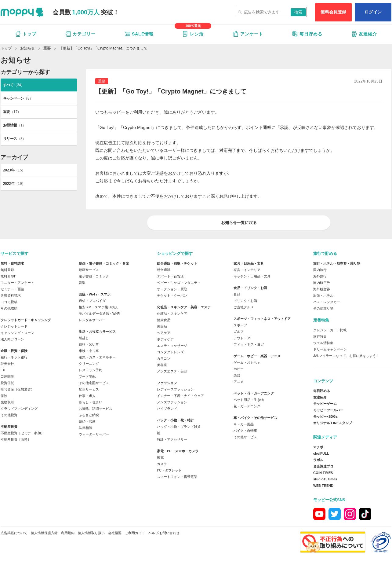Image resolution: width=392 pixels, height=565 pixels.
Task: Click 家具・インテリア footer link
Action: click(x=247, y=270)
